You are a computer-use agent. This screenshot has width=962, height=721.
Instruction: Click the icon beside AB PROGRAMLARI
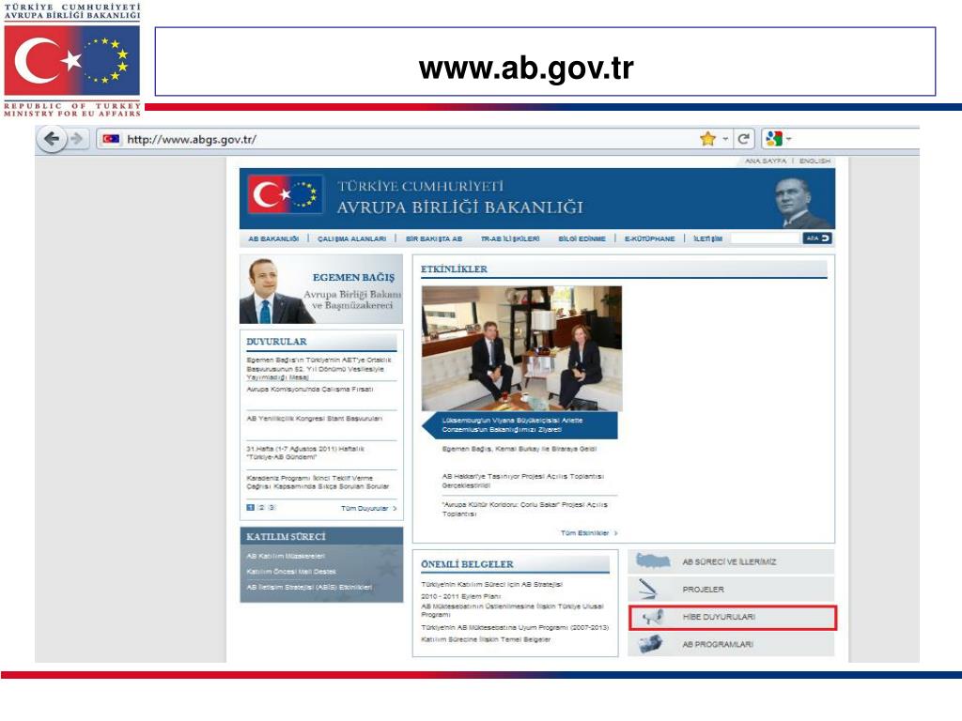650,644
